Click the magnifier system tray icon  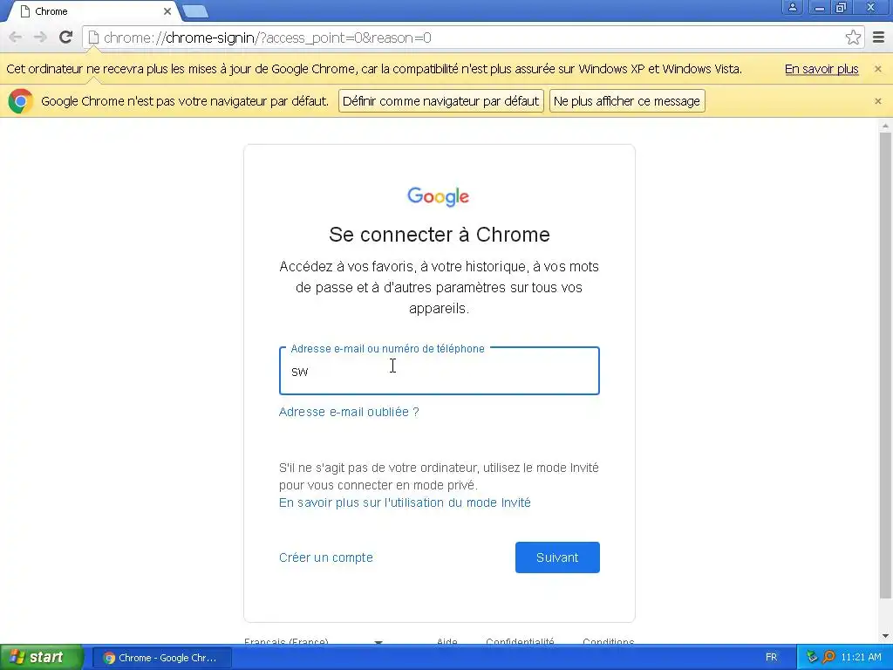click(x=828, y=658)
